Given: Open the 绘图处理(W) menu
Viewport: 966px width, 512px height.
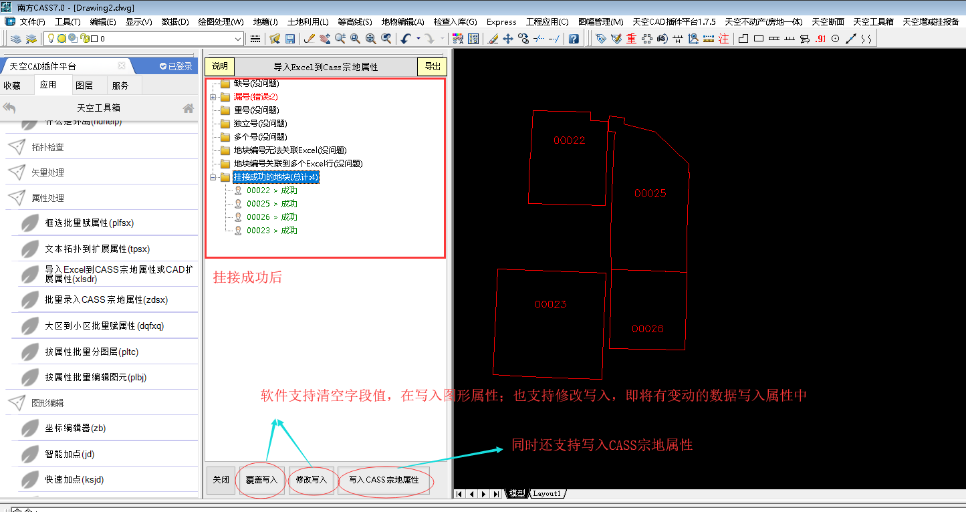Looking at the screenshot, I should coord(221,21).
